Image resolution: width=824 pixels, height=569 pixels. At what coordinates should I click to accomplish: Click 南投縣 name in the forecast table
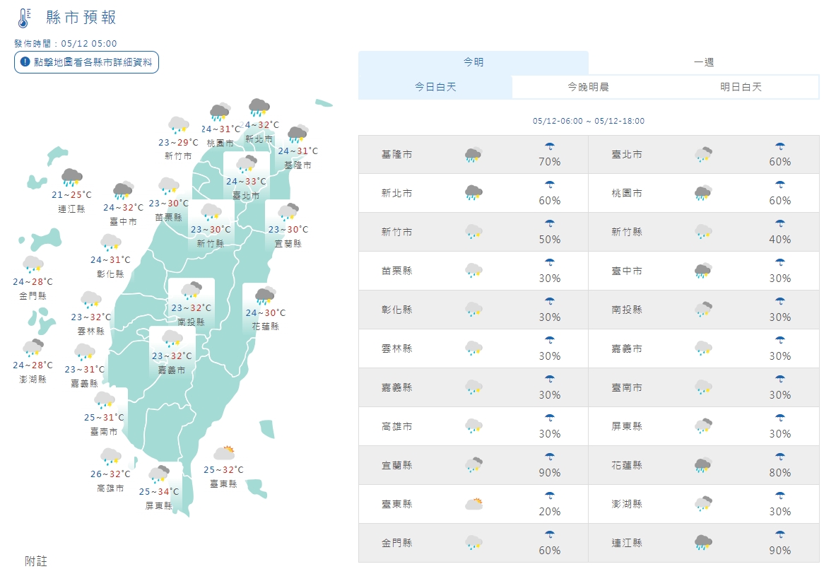[626, 310]
